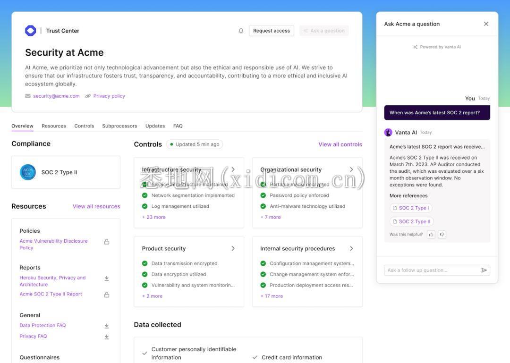The image size is (510, 363).
Task: Show + 17 more internal procedure controls
Action: coord(272,296)
